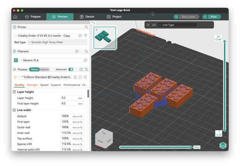Open printer section settings icon
The image size is (240, 166).
[x=86, y=27]
